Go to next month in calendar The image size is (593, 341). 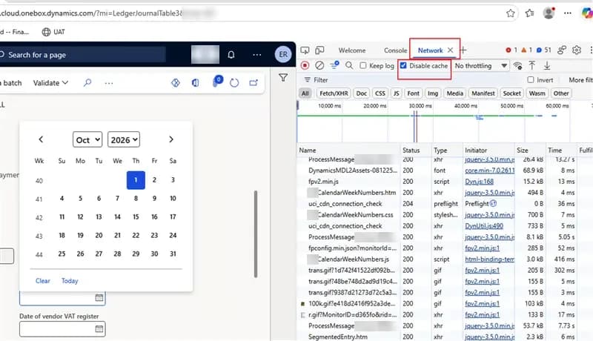click(171, 139)
